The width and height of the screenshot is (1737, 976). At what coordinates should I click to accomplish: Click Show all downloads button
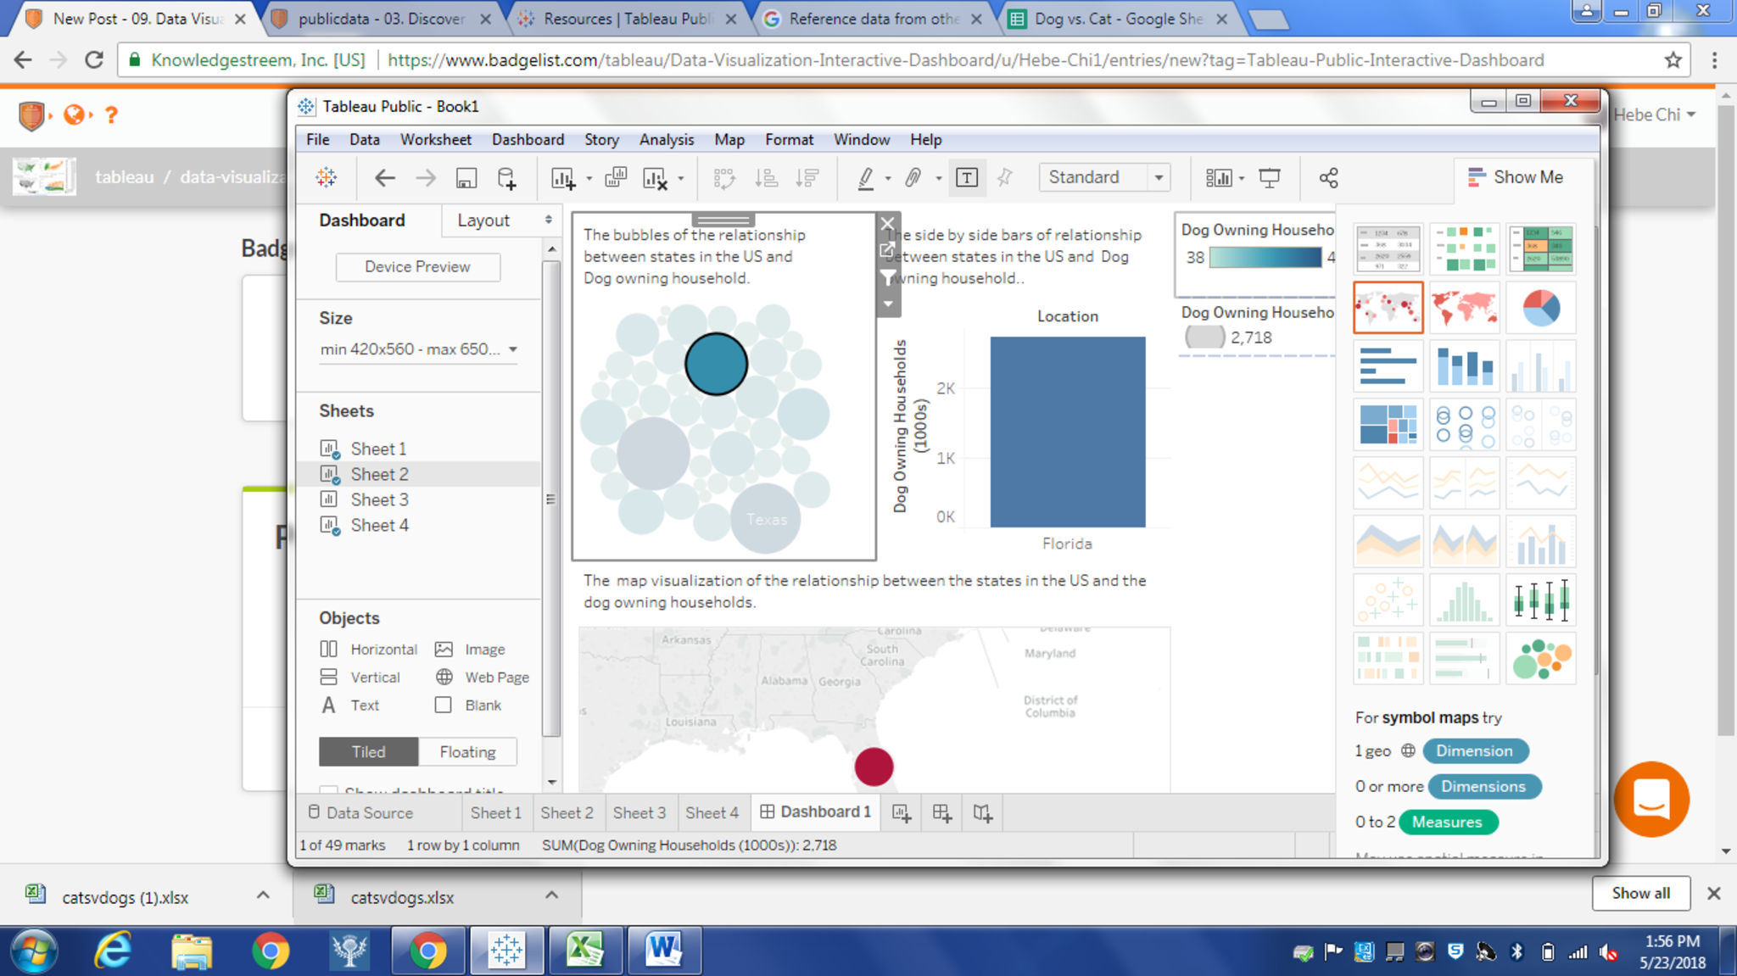pos(1639,893)
